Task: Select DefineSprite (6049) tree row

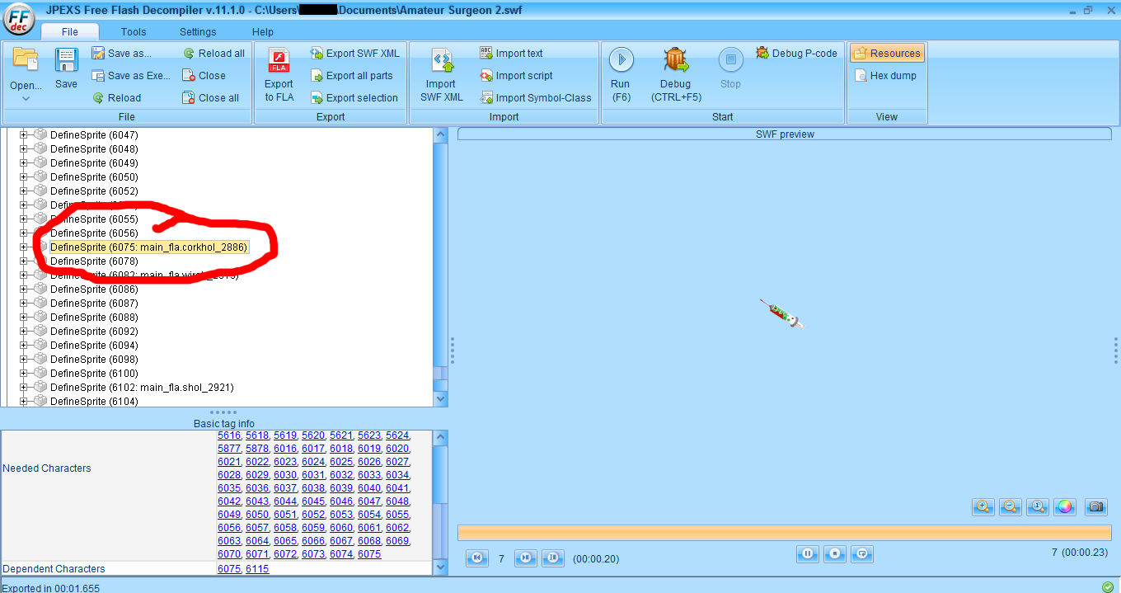Action: (94, 162)
